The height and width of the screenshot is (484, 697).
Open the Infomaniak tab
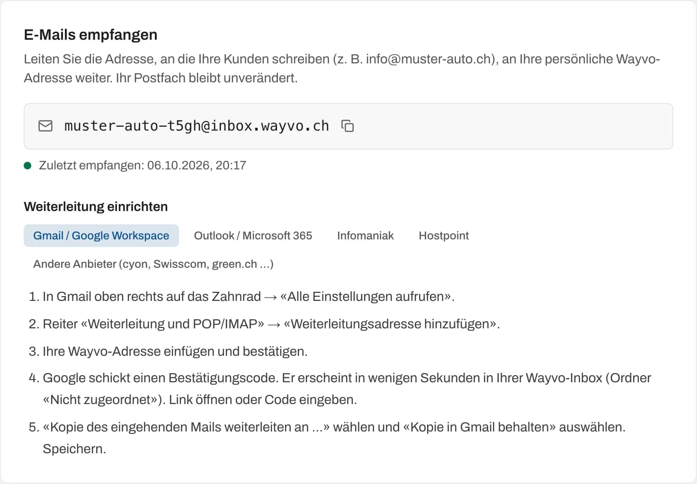coord(365,236)
